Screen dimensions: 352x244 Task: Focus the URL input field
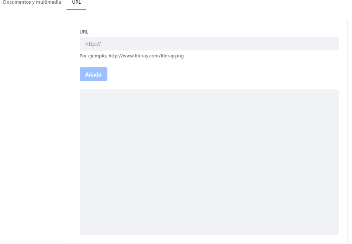(209, 44)
